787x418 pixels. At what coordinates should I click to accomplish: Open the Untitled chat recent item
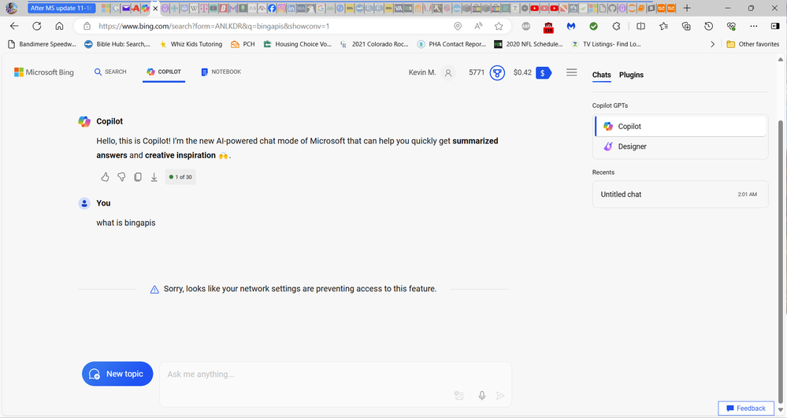680,194
